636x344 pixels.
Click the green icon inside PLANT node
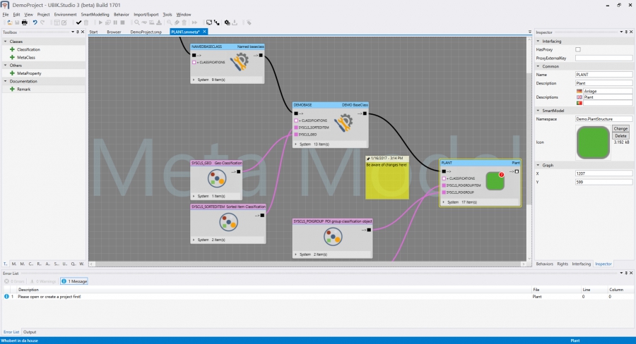(495, 181)
